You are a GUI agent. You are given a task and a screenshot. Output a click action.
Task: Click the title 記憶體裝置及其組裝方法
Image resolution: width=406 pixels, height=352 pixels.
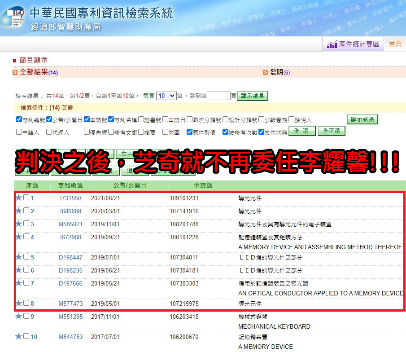(x=271, y=237)
